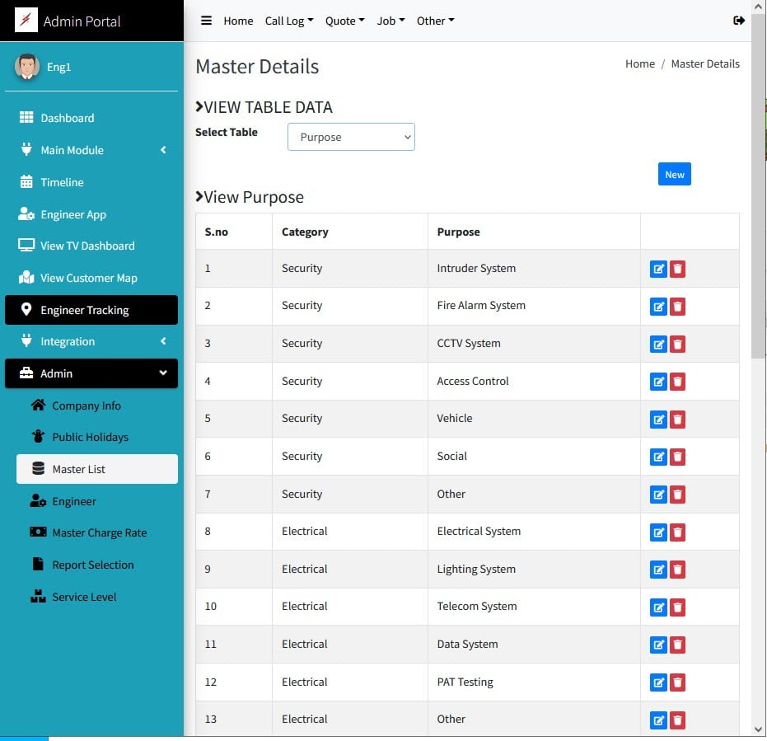Click the New button

pyautogui.click(x=674, y=174)
